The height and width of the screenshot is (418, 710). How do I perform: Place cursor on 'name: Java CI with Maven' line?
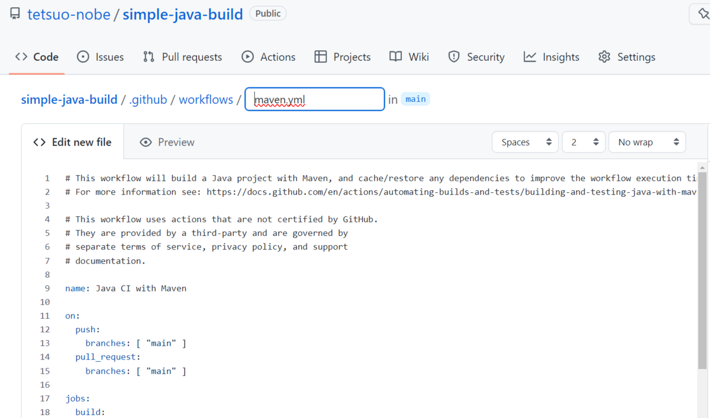click(x=125, y=288)
